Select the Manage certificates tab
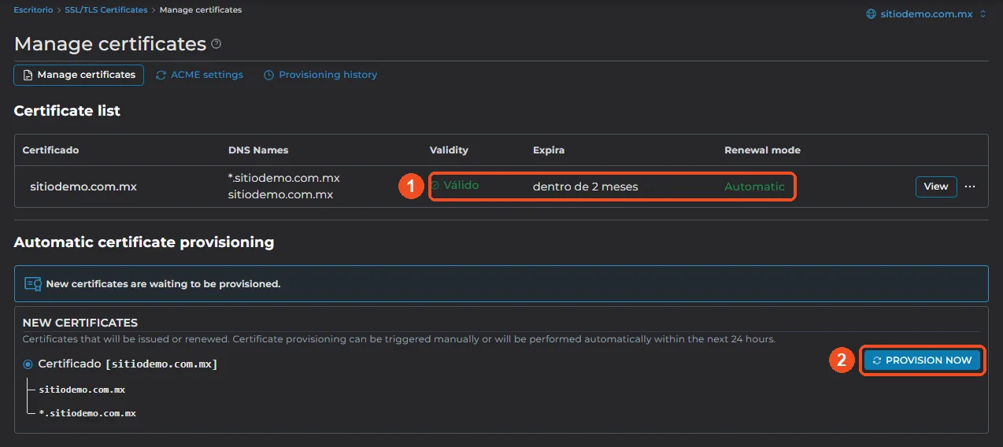 (x=79, y=75)
